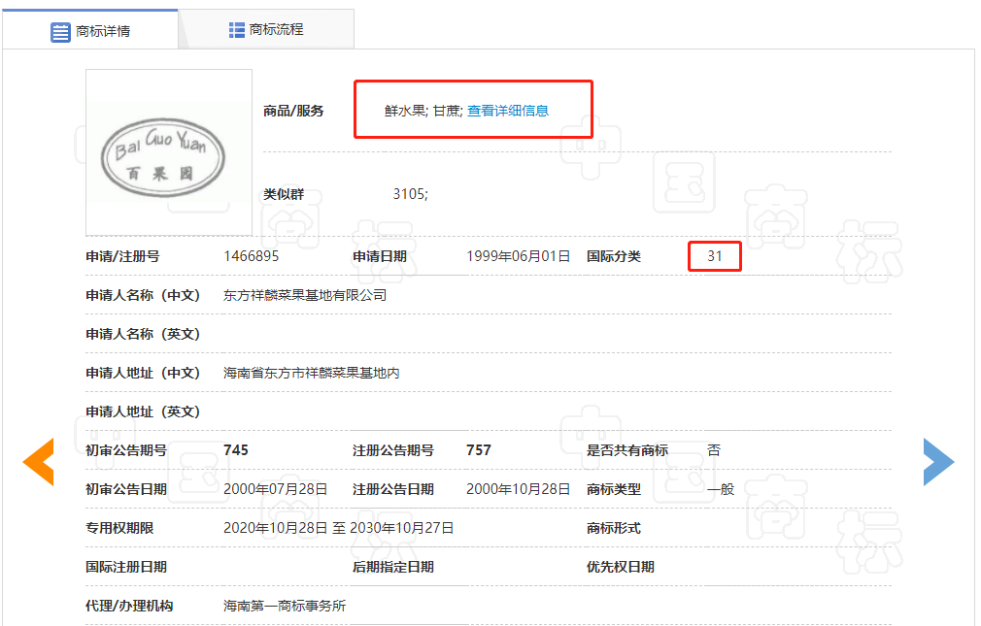Click preliminary announcement issue number 745
The width and height of the screenshot is (981, 626).
236,450
